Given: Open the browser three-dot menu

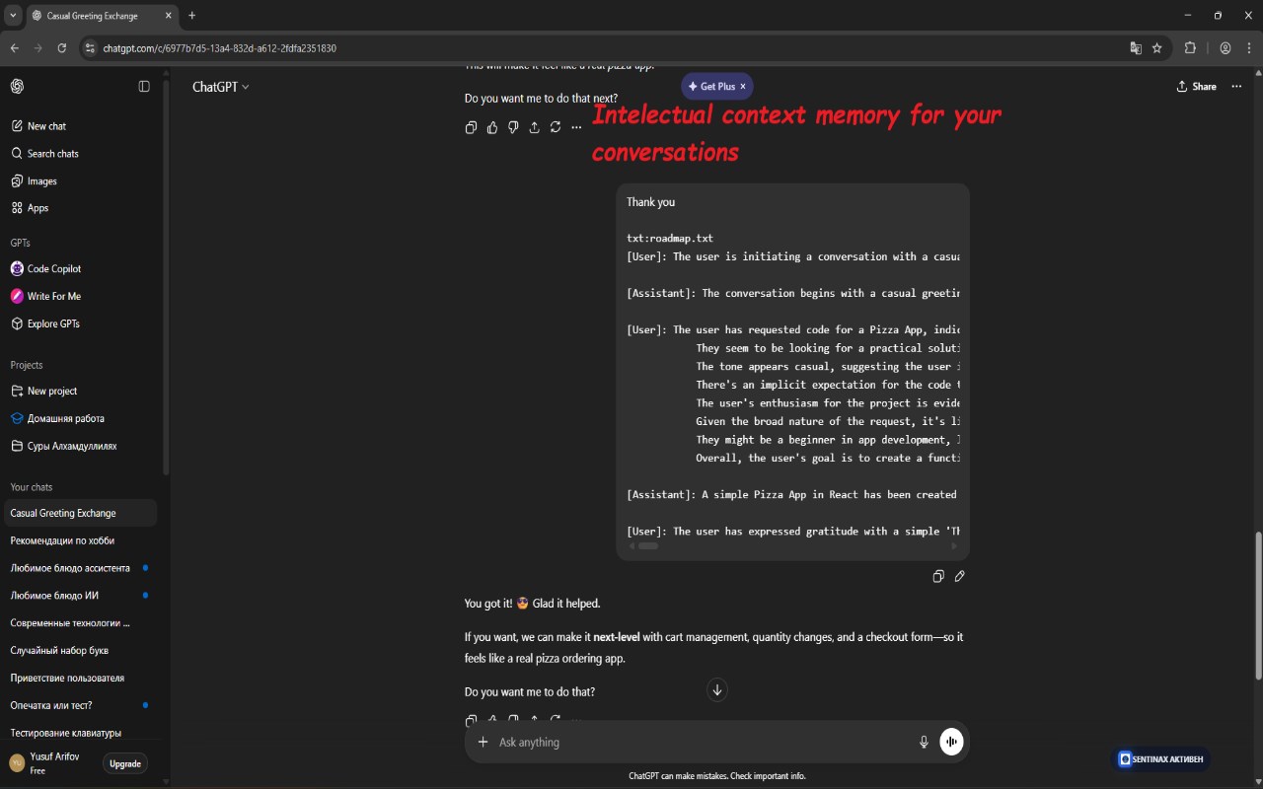Looking at the screenshot, I should coord(1248,47).
